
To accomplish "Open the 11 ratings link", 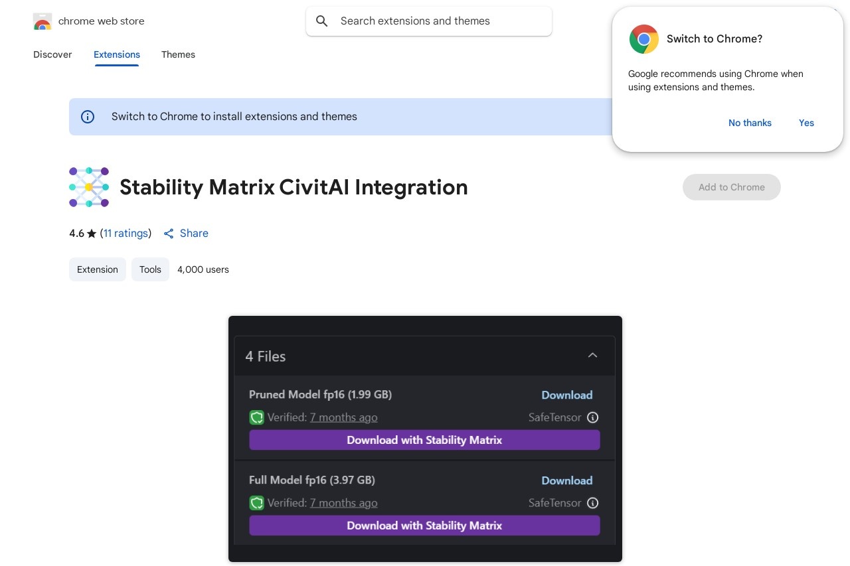I will 126,234.
